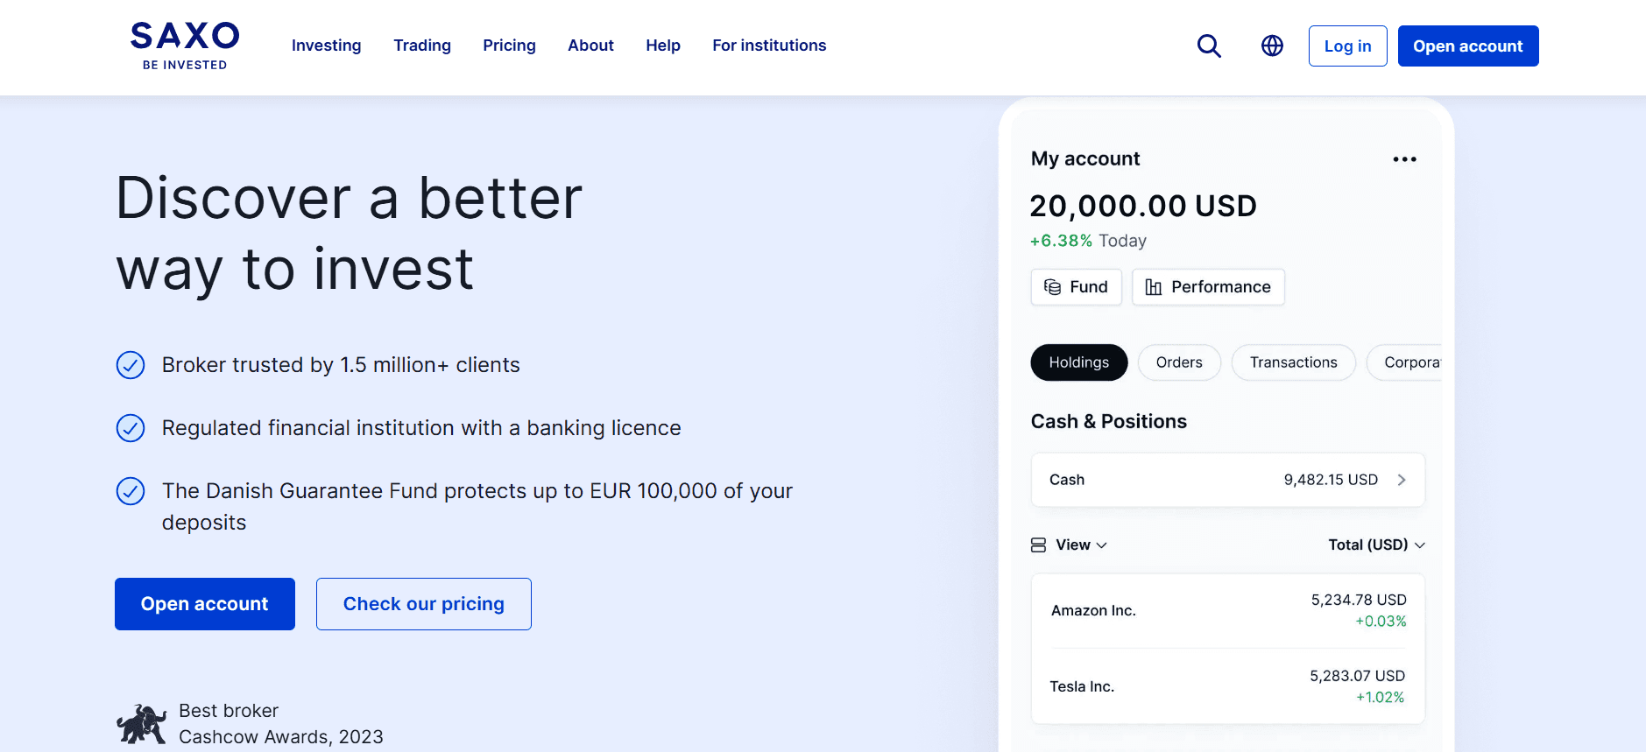Click the Fund coins icon button
Screen dimensions: 1646x752
click(1076, 287)
